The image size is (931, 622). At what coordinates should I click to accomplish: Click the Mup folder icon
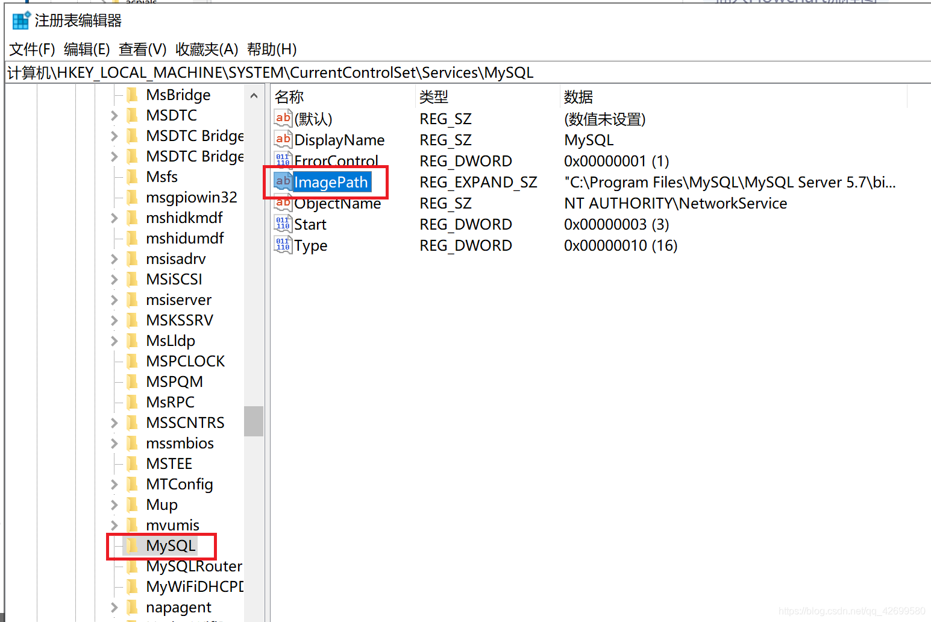[x=132, y=504]
